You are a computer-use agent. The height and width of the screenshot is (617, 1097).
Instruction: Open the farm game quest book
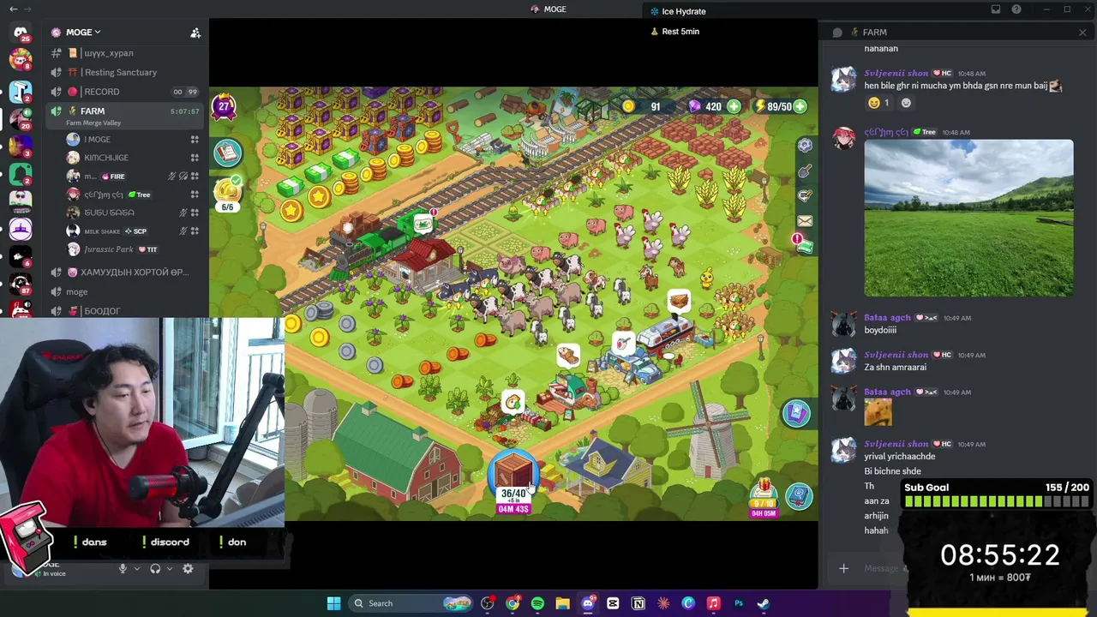[x=228, y=153]
